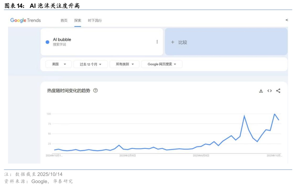297x186 pixels.
Task: Click the AI bubble search term
Action: [62, 40]
